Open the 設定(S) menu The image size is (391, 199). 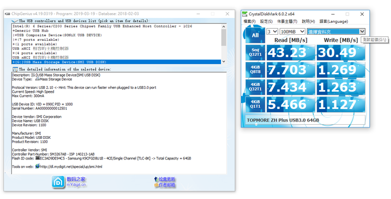point(266,22)
